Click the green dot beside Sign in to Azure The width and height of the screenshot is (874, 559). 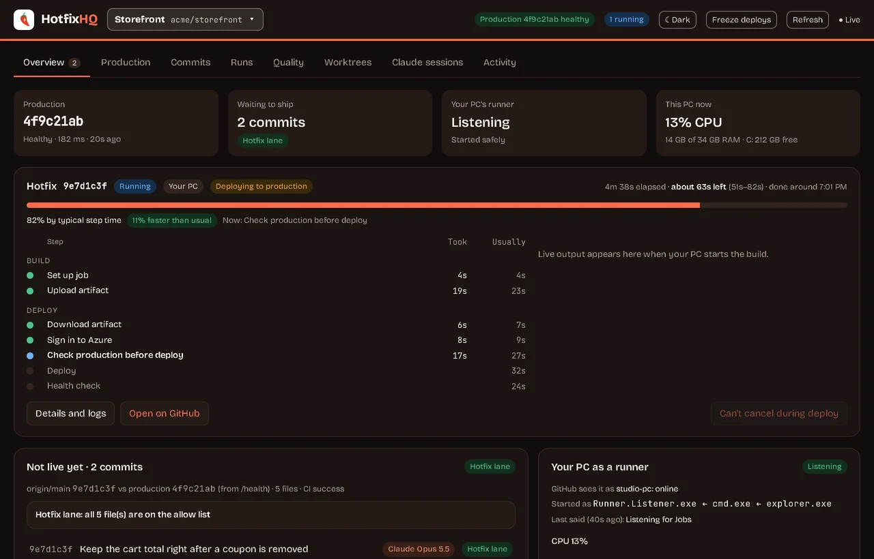coord(30,340)
